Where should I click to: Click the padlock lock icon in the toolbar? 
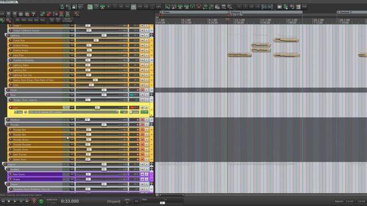tap(75, 7)
